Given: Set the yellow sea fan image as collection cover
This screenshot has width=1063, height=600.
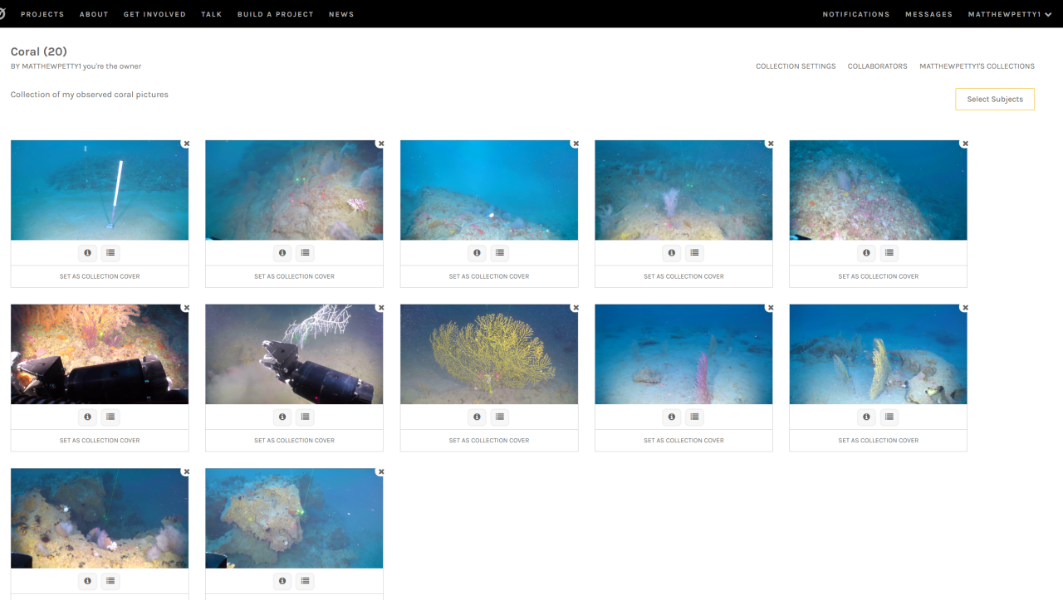Looking at the screenshot, I should point(489,441).
